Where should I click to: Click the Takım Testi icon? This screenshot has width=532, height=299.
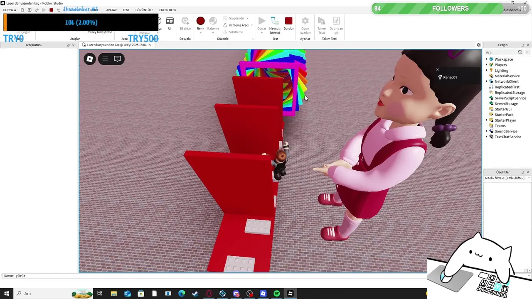pyautogui.click(x=321, y=21)
